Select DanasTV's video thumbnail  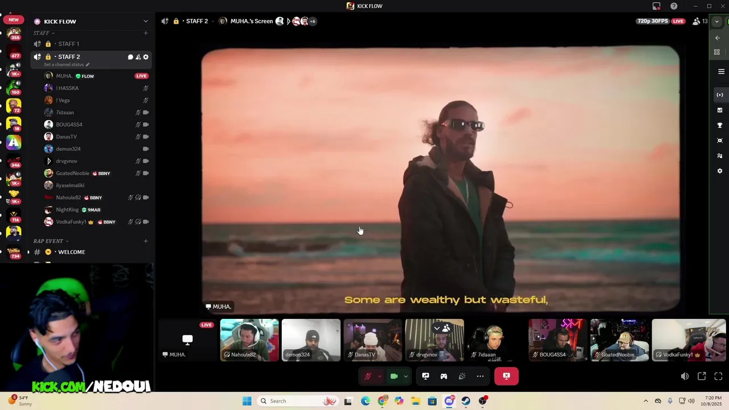pyautogui.click(x=372, y=340)
